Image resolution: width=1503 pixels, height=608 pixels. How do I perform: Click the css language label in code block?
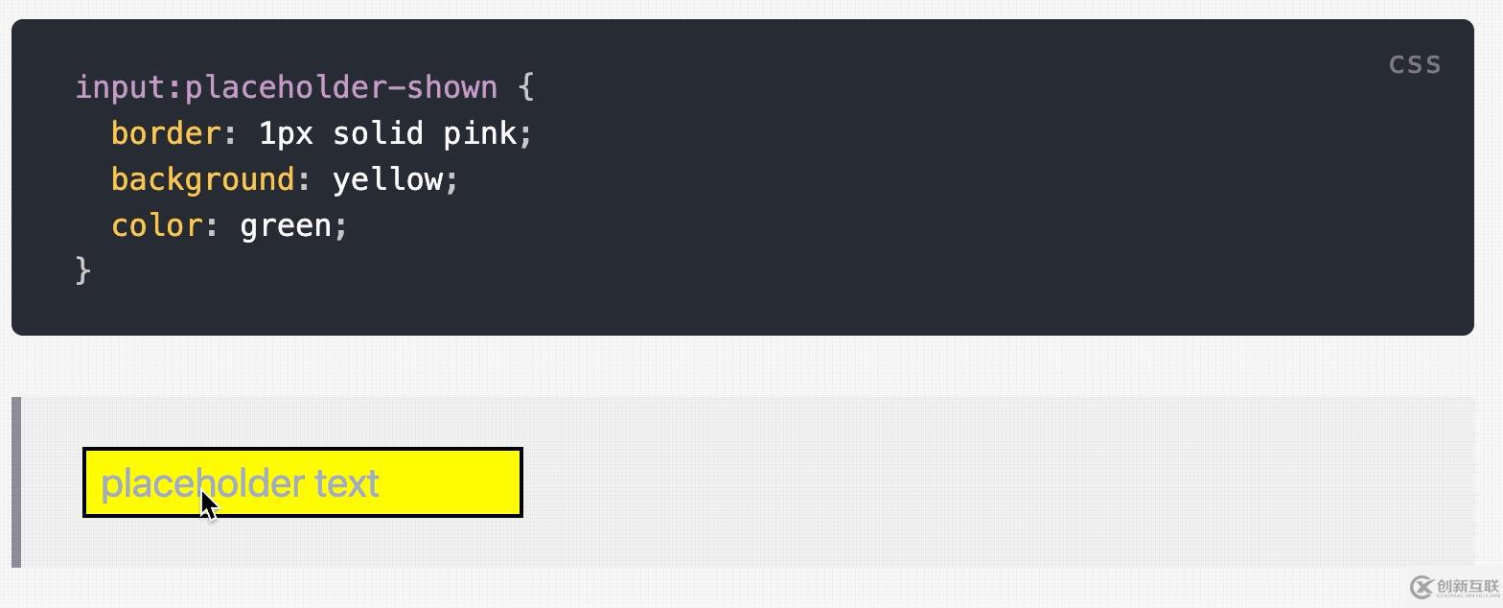(x=1415, y=64)
